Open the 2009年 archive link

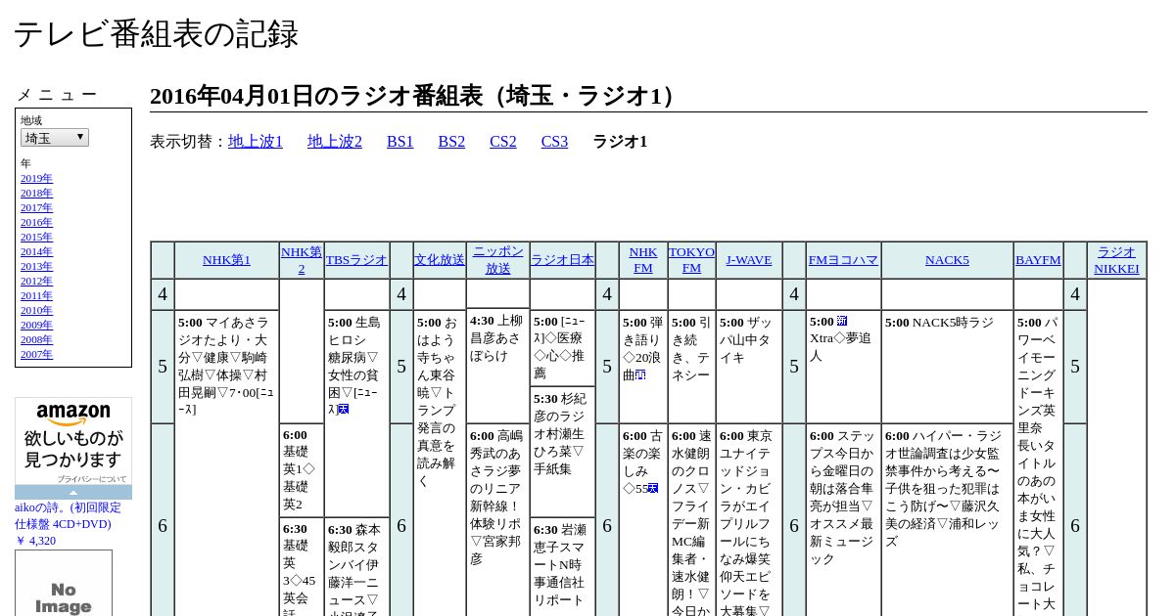coord(36,325)
